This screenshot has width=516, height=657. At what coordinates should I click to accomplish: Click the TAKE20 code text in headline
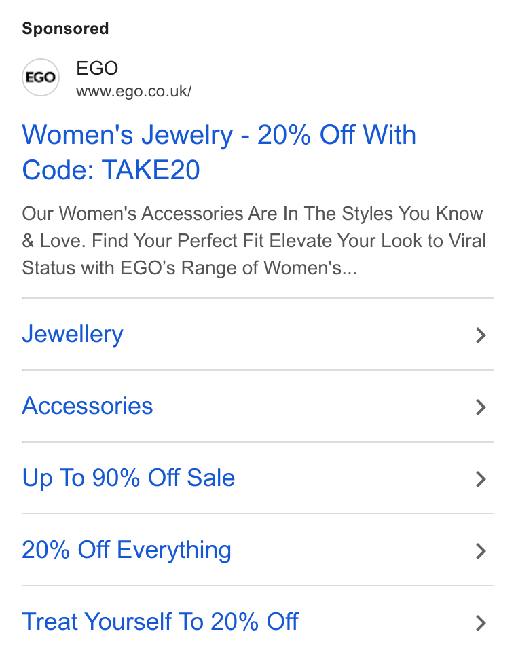(x=151, y=170)
